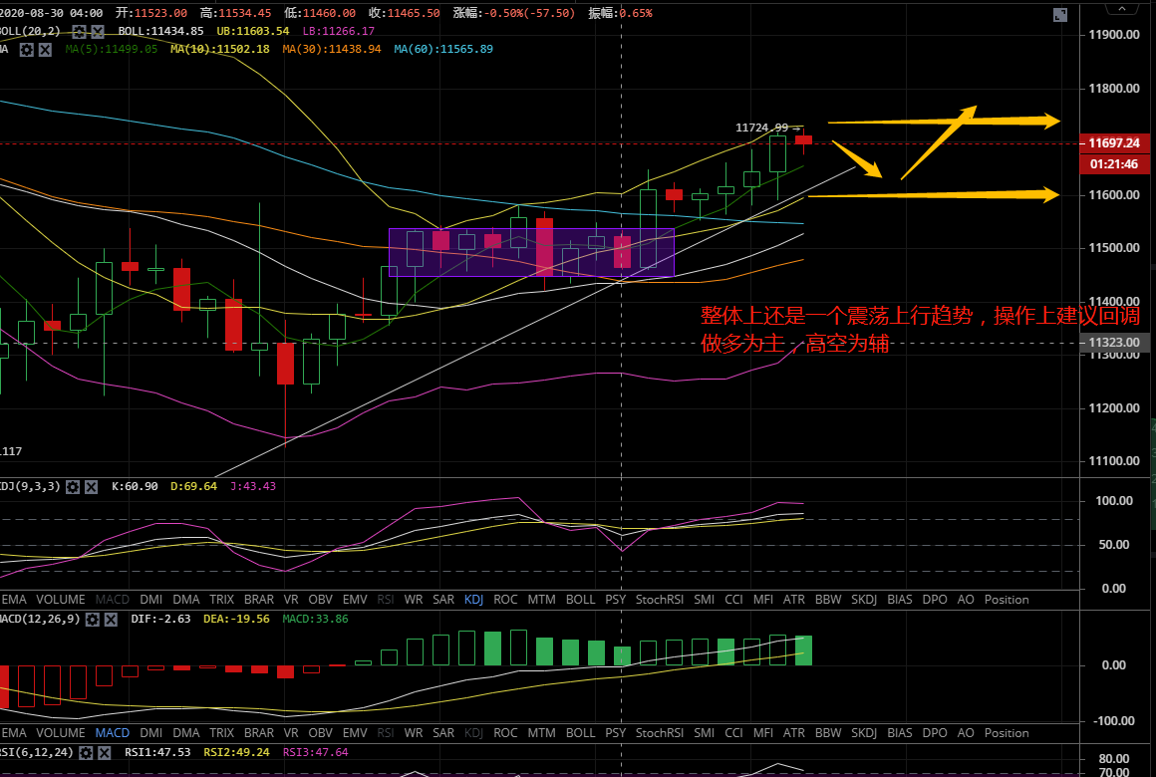Close the KDJ(9,3,3) indicator panel
Screen dimensions: 1156x777
tap(91, 486)
